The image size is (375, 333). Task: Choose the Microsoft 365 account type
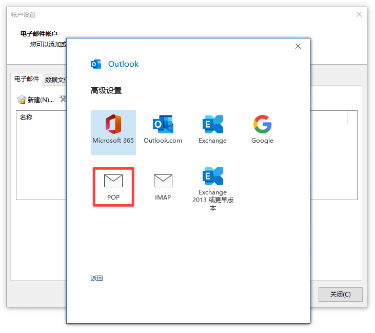pyautogui.click(x=113, y=132)
